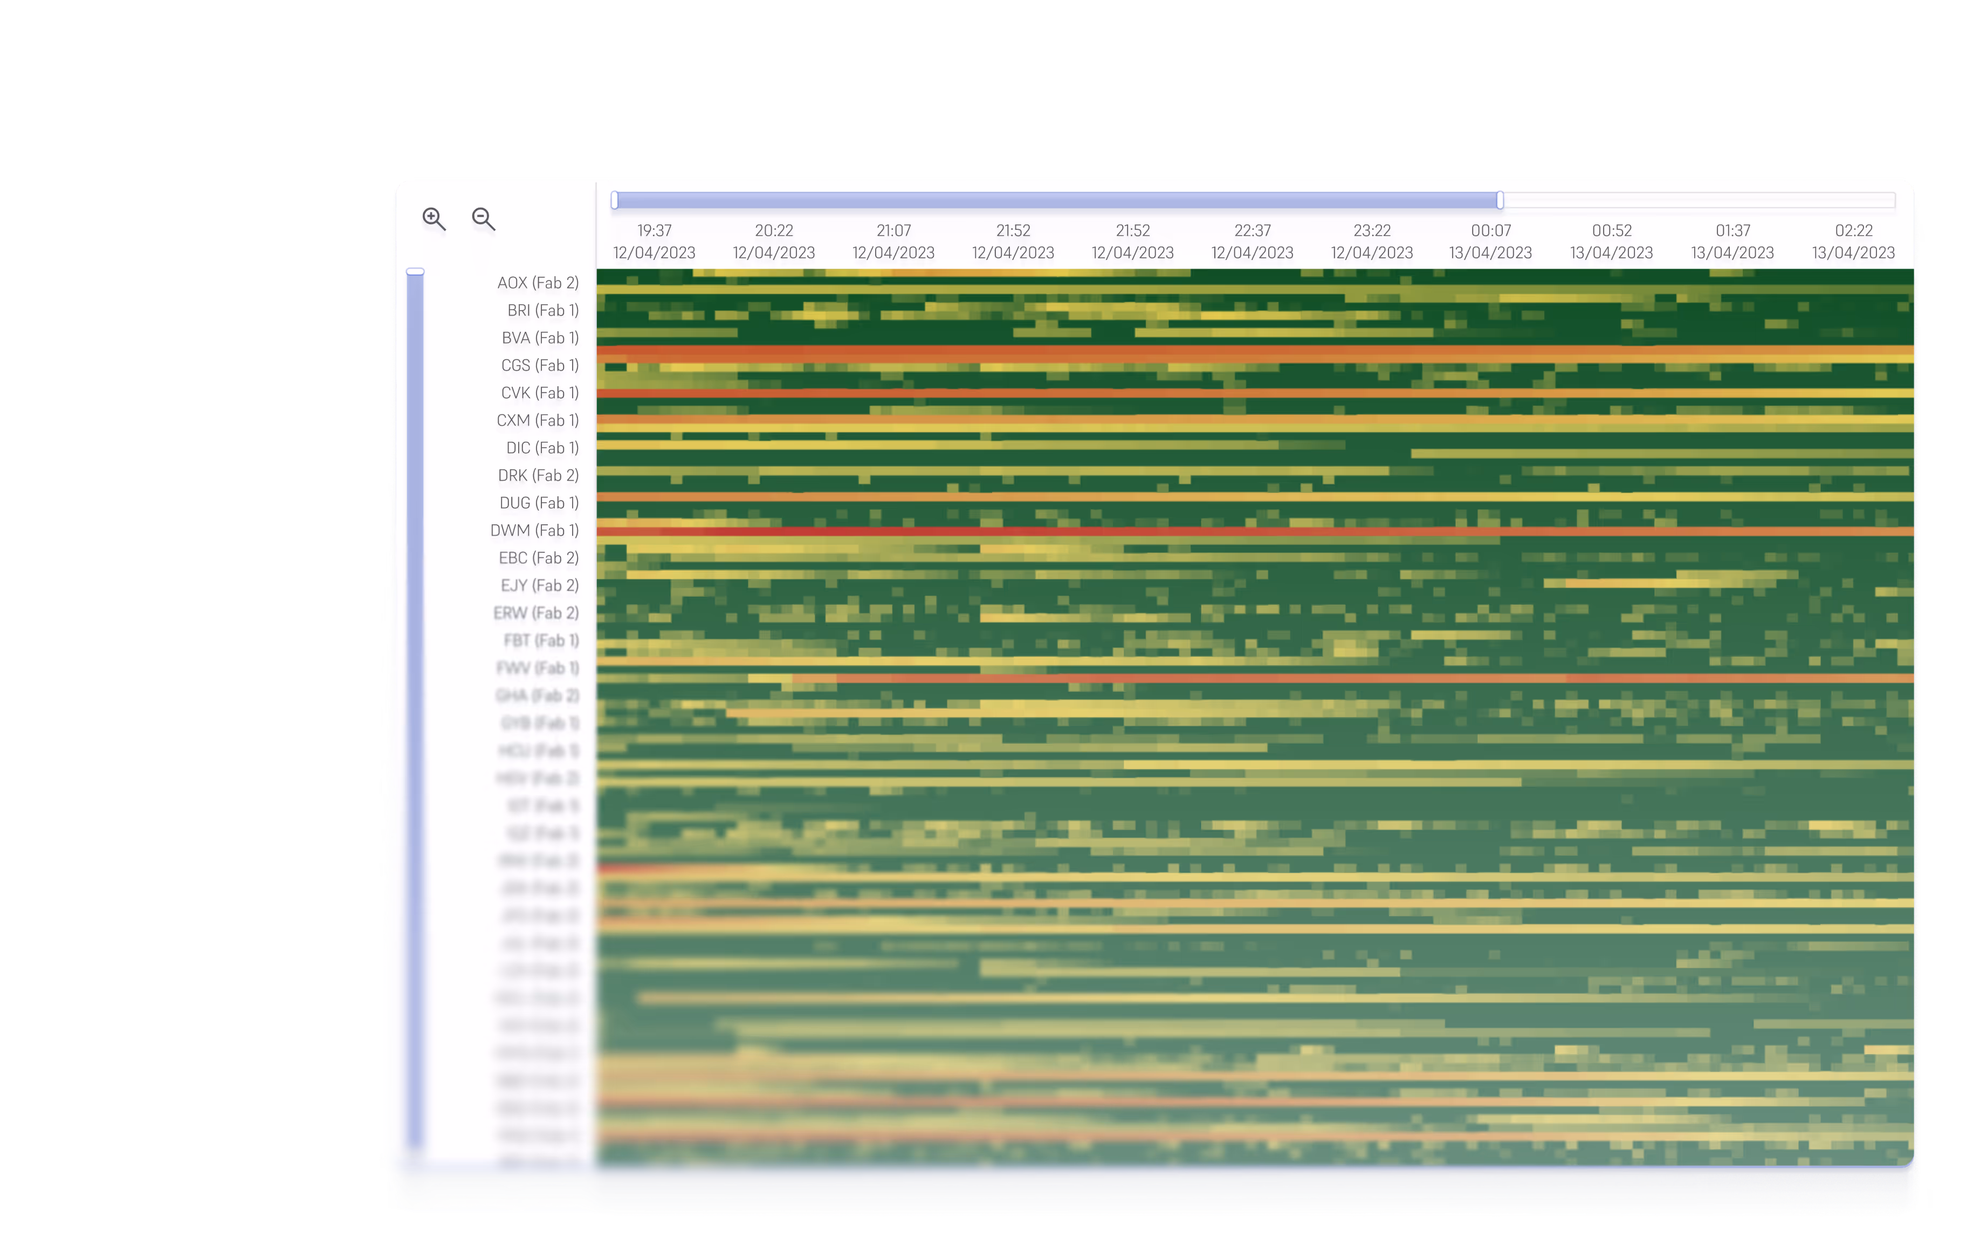
Task: Click the red heatmap band in DWM row
Action: (x=900, y=531)
